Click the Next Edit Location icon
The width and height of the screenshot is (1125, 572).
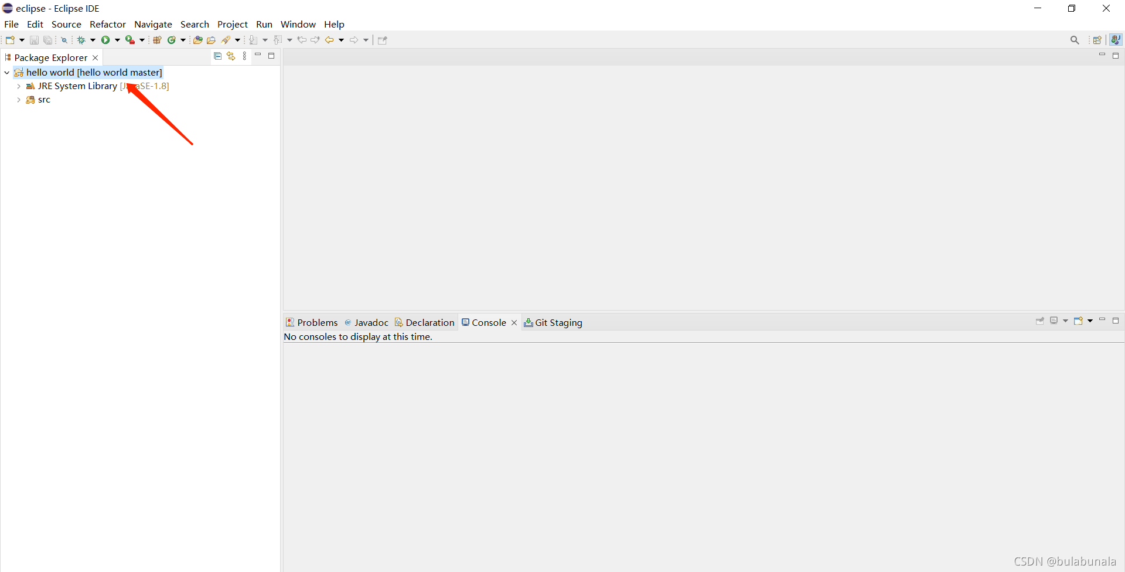315,40
